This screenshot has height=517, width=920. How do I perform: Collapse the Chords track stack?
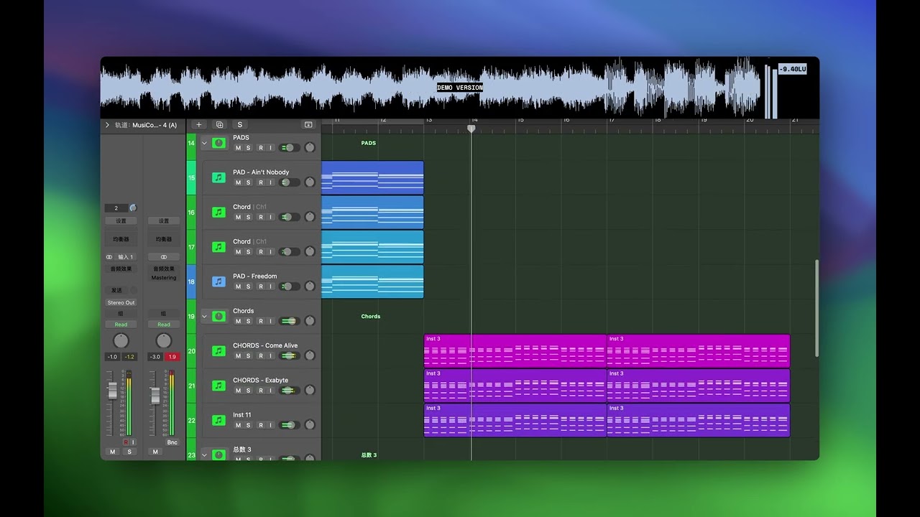point(204,316)
